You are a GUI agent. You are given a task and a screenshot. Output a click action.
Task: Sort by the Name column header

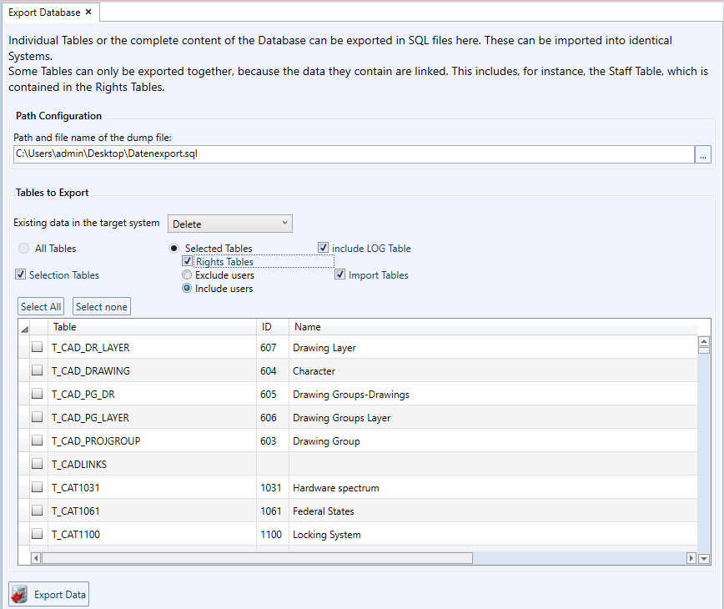(x=492, y=327)
